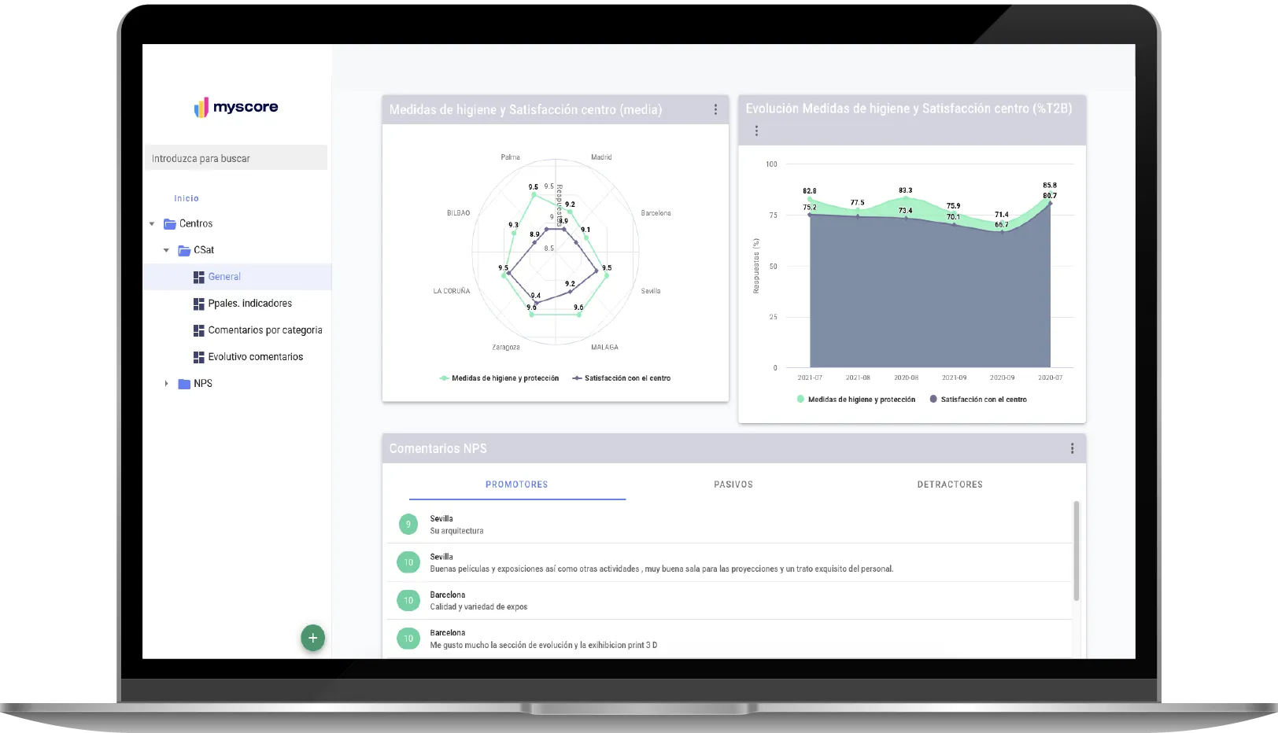
Task: Expand the NPS tree arrow
Action: pyautogui.click(x=166, y=384)
